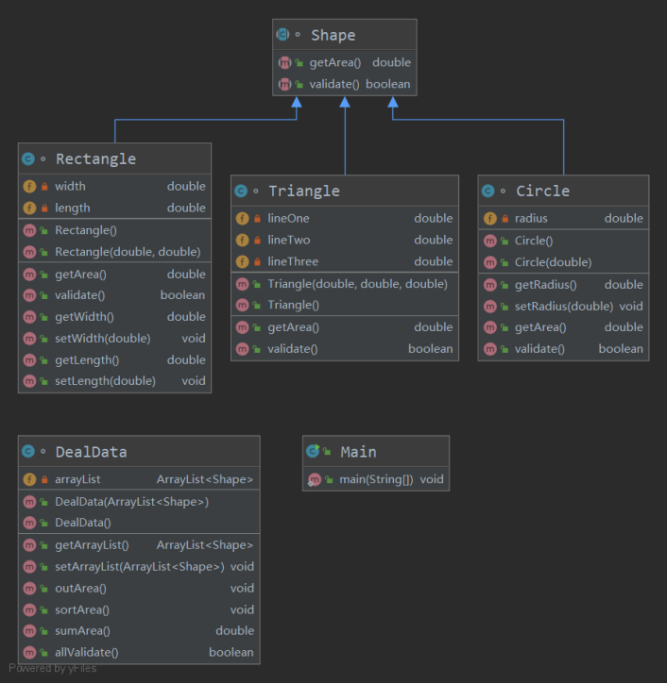Click the inheritance arrow from Rectangle to Shape
The width and height of the screenshot is (667, 684).
205,120
